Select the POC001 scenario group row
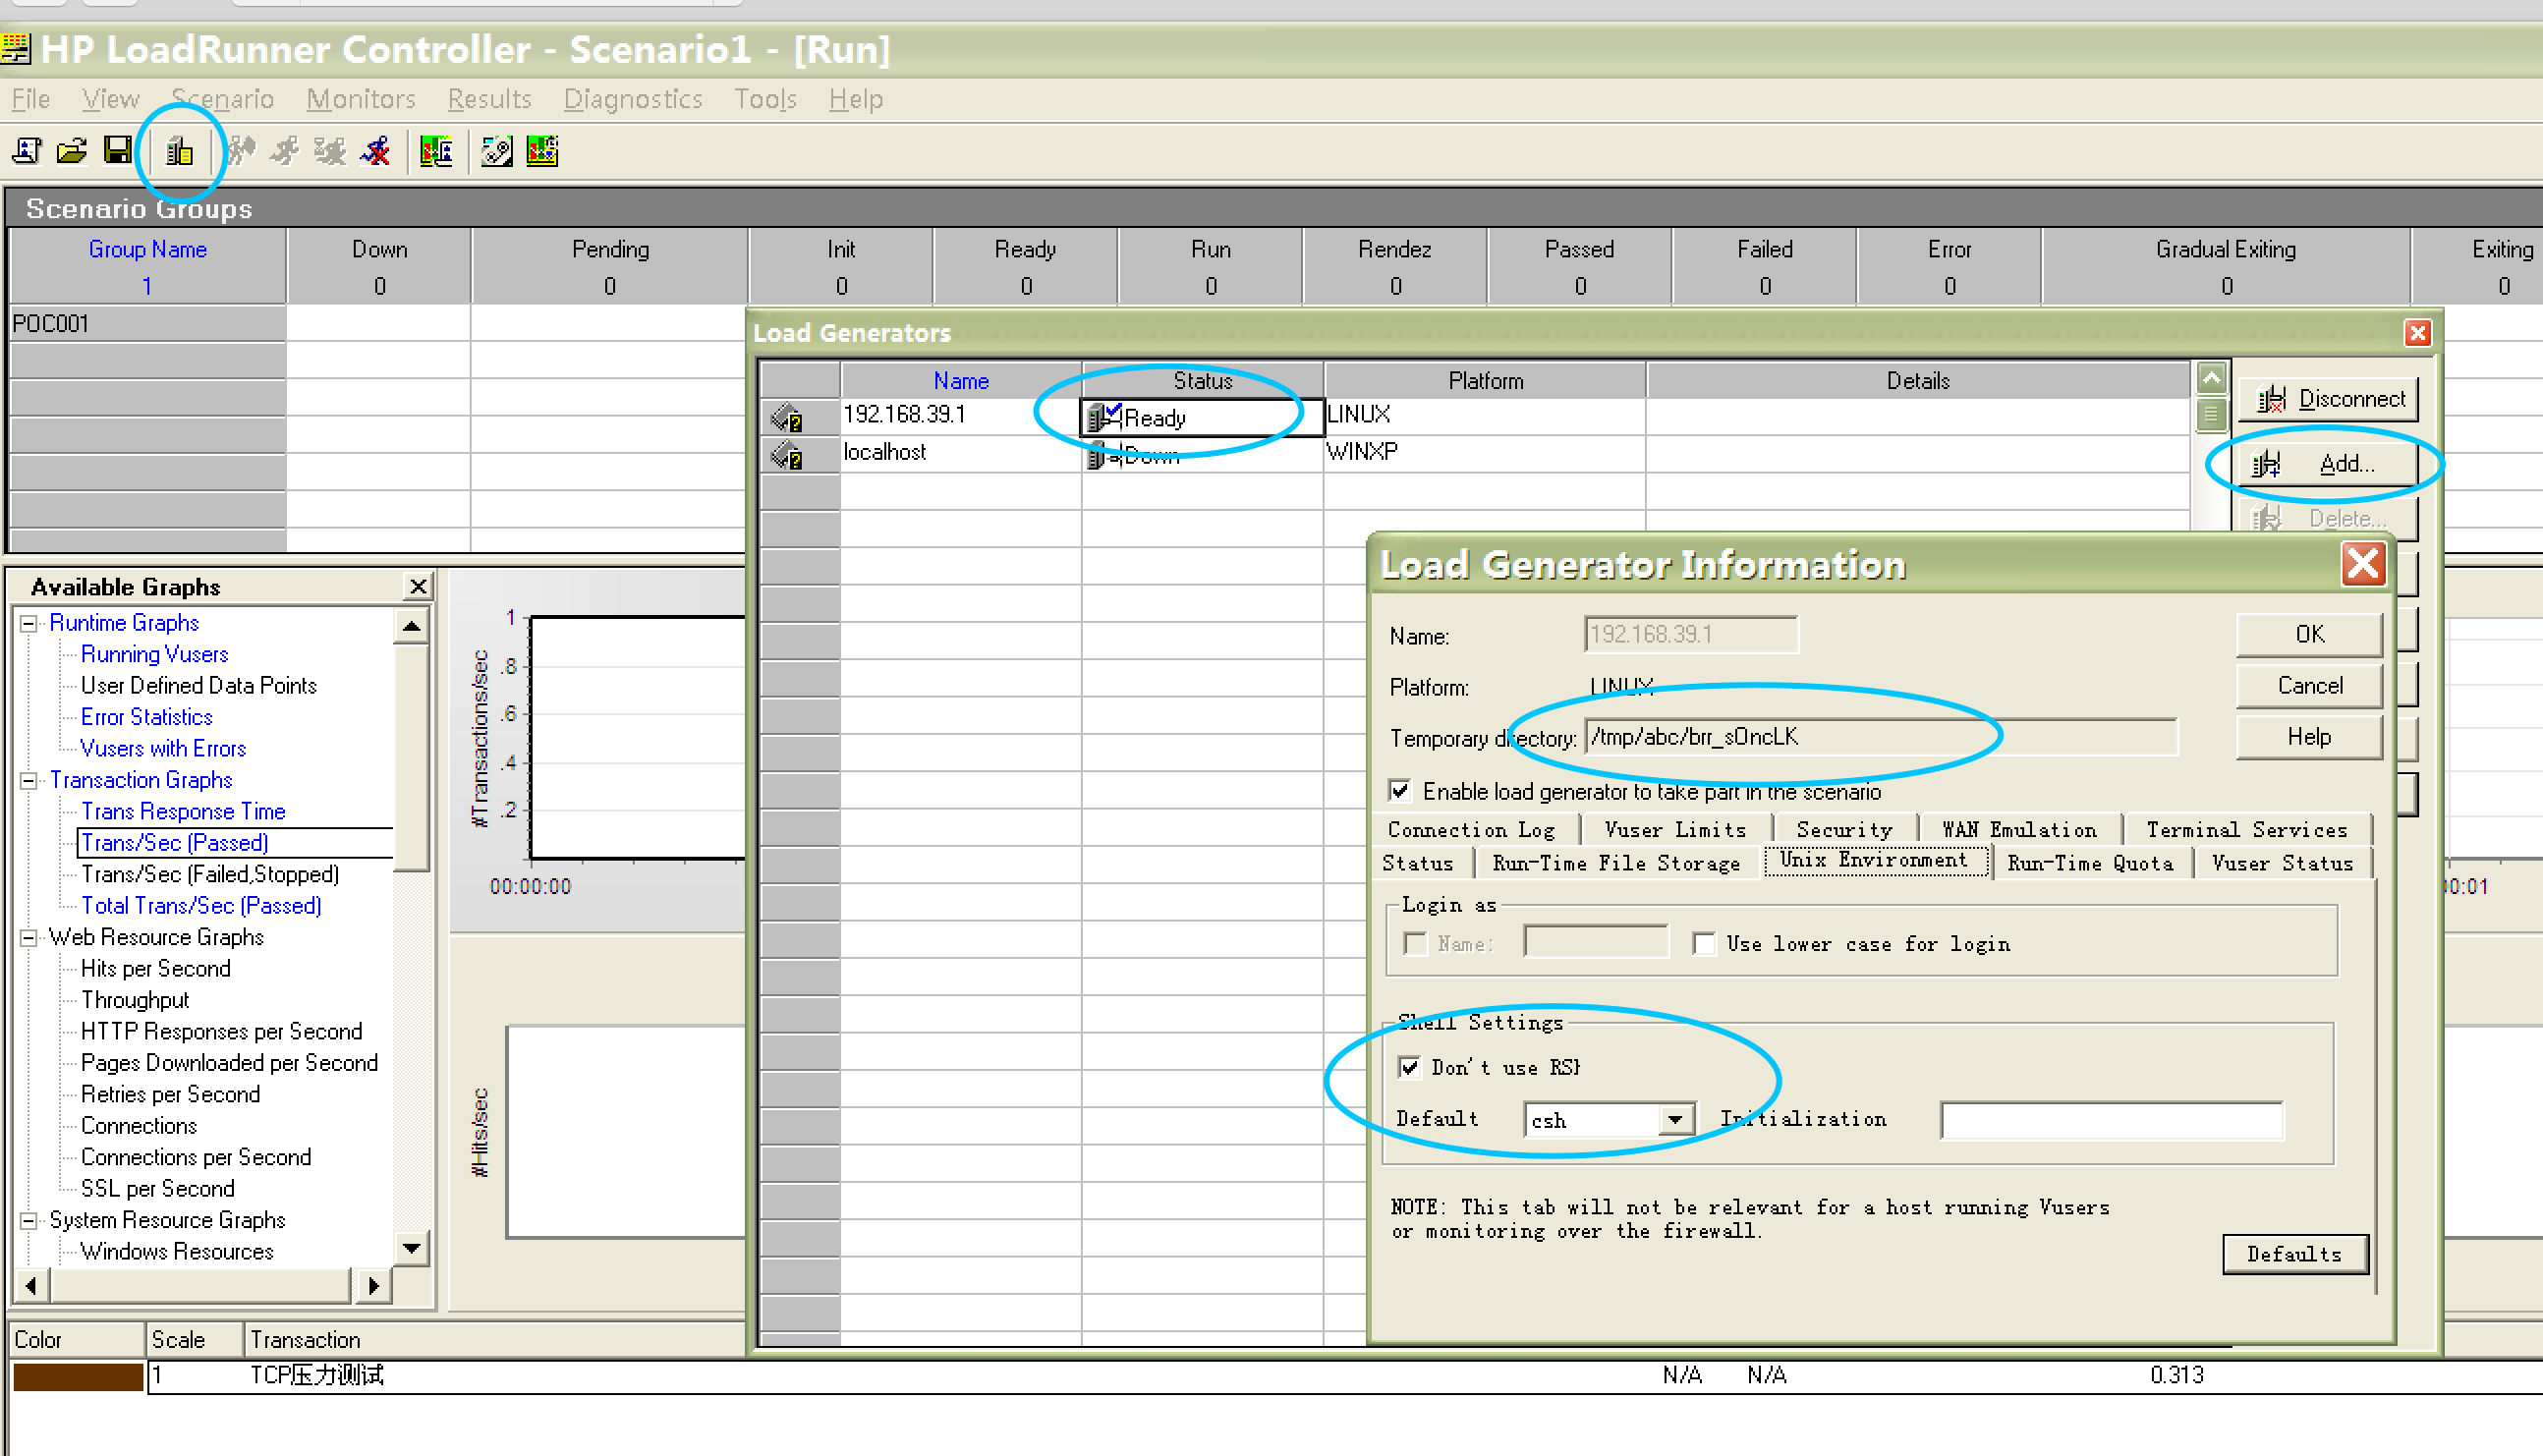Screen dimensions: 2543x1456 pyautogui.click(x=147, y=324)
